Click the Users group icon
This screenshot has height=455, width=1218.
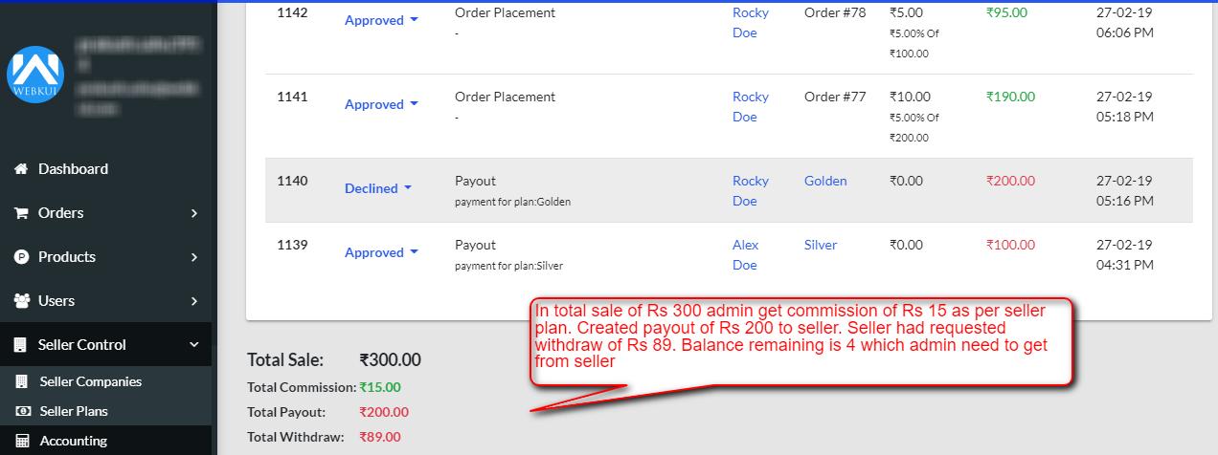pyautogui.click(x=21, y=301)
